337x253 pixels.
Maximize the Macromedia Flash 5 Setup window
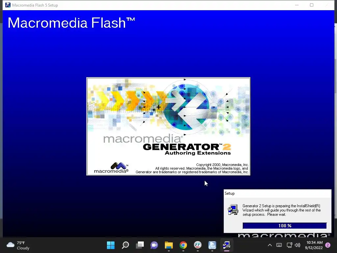click(x=311, y=5)
